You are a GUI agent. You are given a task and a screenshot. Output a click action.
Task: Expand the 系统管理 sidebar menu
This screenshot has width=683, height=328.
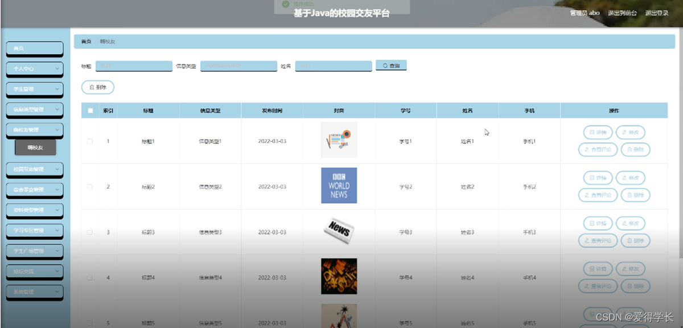coord(34,292)
